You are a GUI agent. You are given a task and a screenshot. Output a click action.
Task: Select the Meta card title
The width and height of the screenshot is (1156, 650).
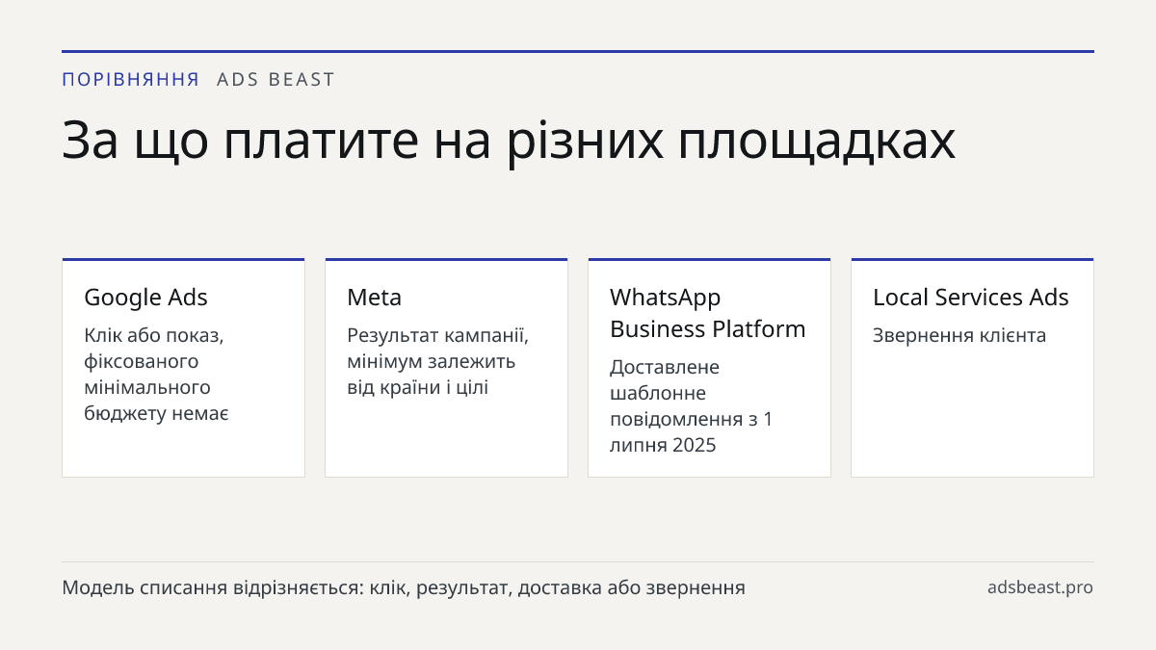pyautogui.click(x=374, y=298)
